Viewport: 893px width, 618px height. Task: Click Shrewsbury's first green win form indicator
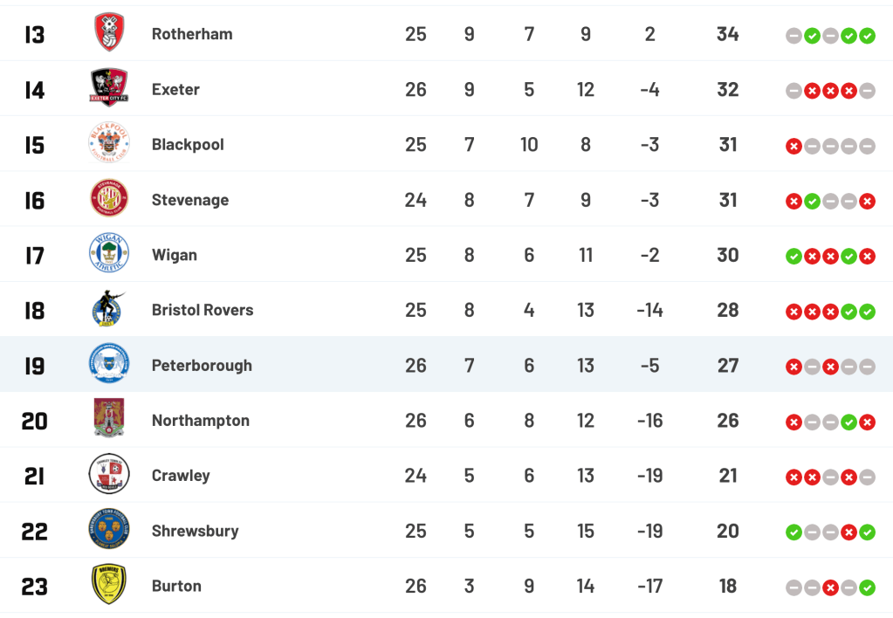click(x=793, y=532)
